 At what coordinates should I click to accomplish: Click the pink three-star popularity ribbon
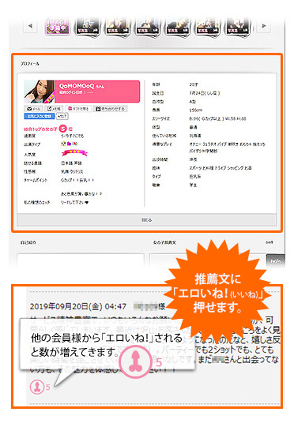pyautogui.click(x=74, y=153)
